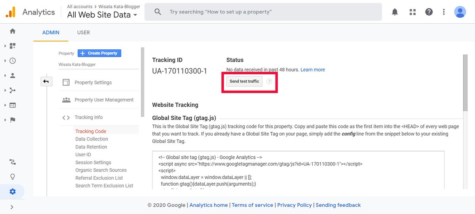Open the Terms of service link
This screenshot has height=214, width=475.
(253, 205)
